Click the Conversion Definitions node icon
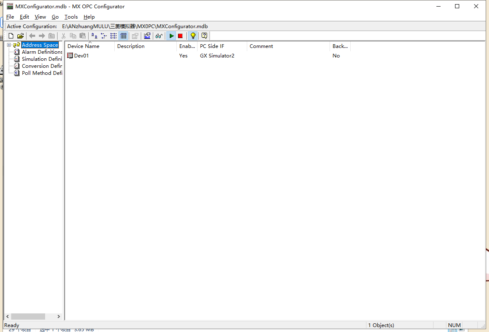 (17, 66)
